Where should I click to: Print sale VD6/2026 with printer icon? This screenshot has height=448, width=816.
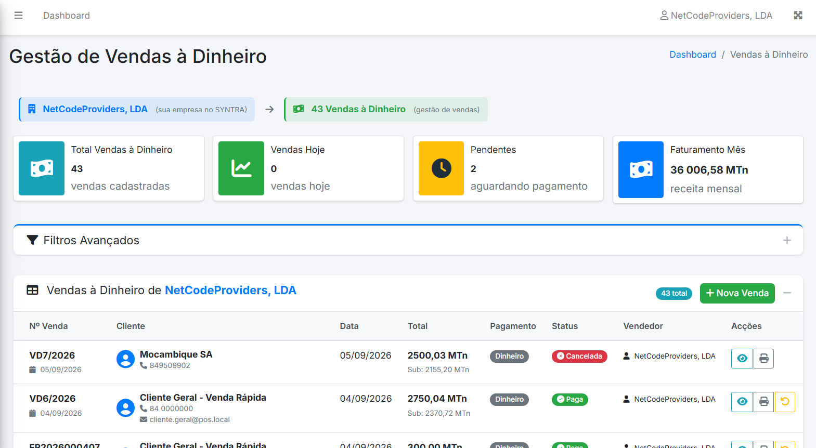click(763, 402)
